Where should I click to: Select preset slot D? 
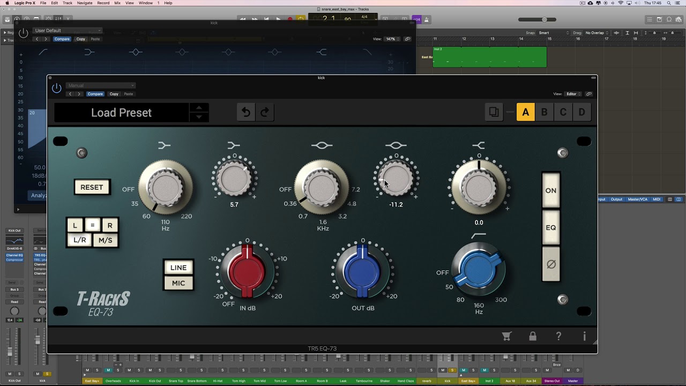click(x=582, y=112)
